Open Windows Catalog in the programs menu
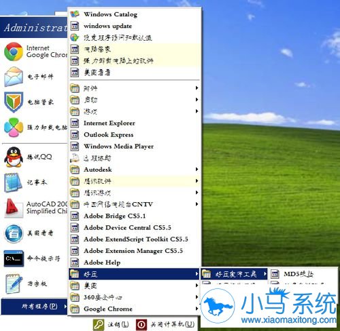Viewport: 340px width, 331px height. click(135, 14)
